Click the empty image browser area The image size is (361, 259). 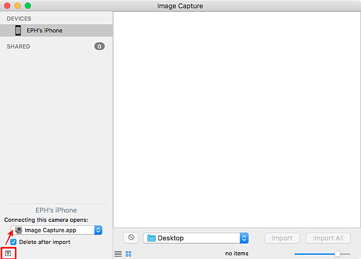coord(237,120)
